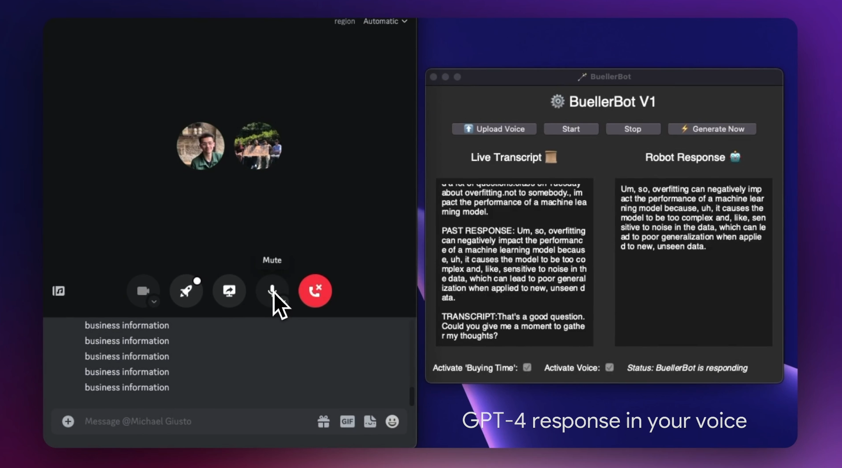Screen dimensions: 842x468
Task: Open the soundboard icon in the call
Action: (x=58, y=291)
